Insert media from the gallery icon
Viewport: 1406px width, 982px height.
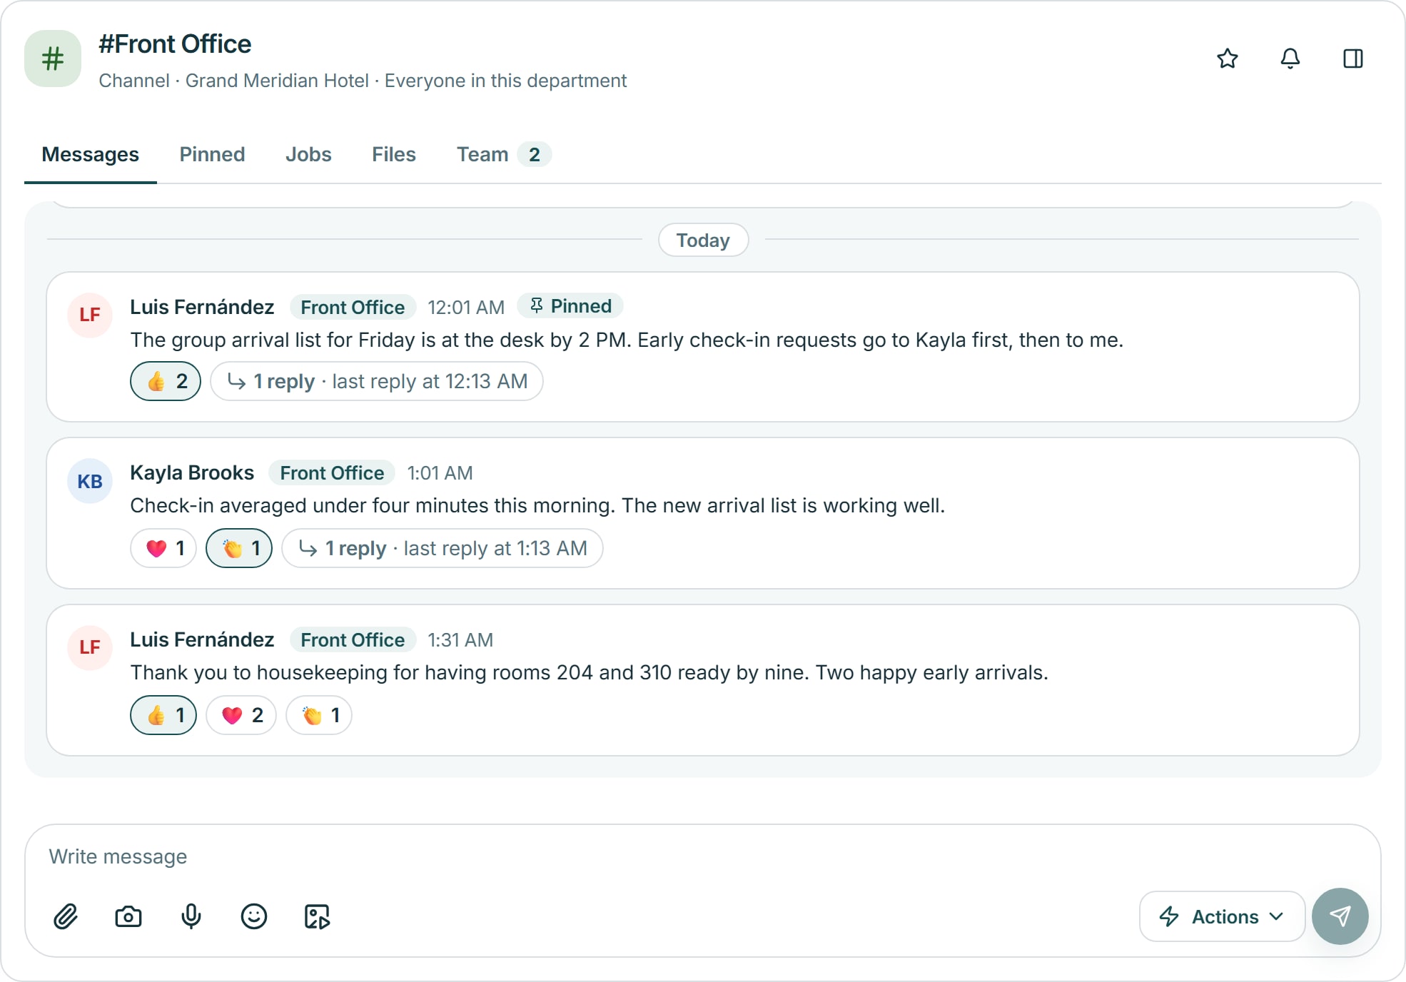317,916
